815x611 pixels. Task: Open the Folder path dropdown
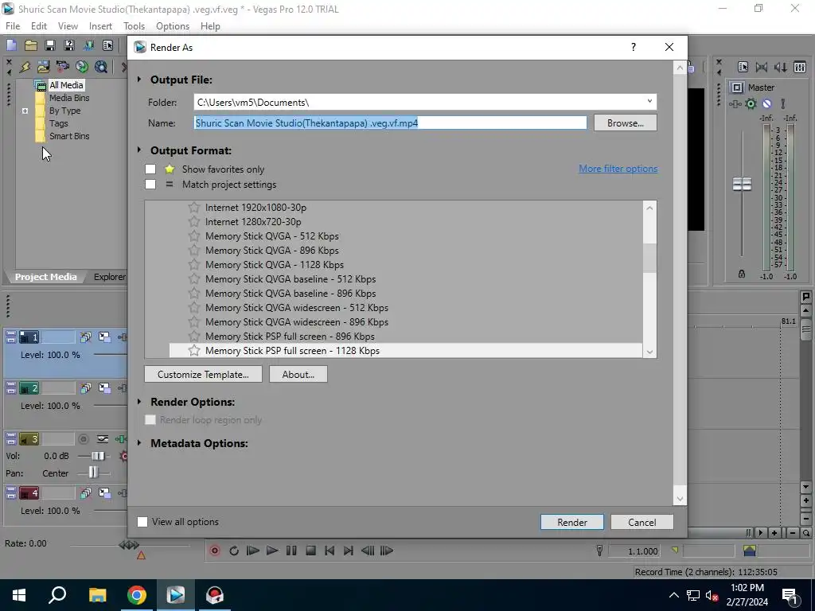[649, 102]
